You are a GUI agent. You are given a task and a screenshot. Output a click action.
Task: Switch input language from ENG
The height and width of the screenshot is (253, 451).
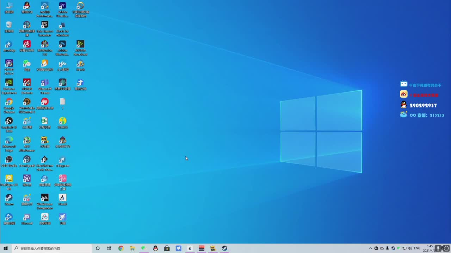(x=417, y=248)
